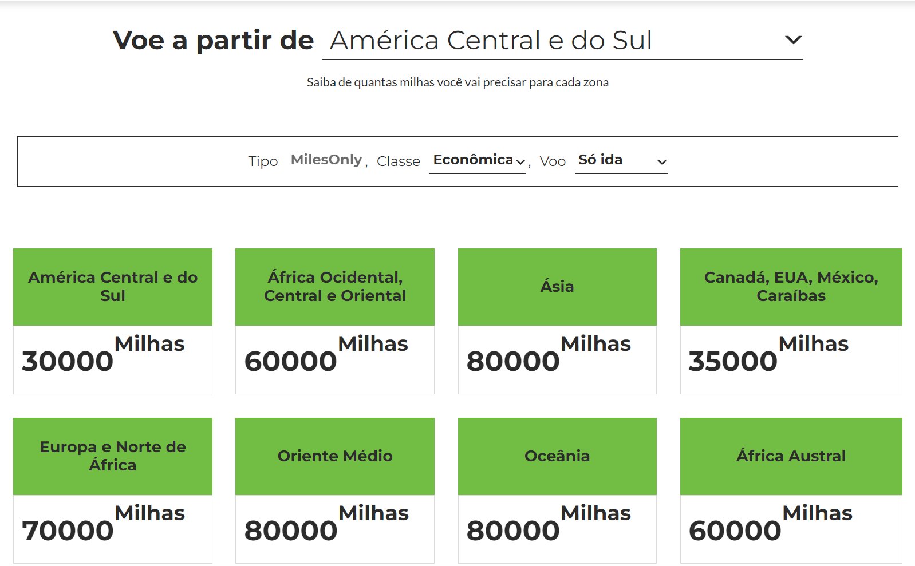
Task: Open the África Ocidental, Central e Oriental card
Action: [335, 321]
